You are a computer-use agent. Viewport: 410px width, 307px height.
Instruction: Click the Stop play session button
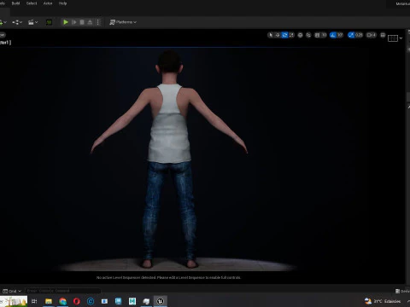click(82, 22)
